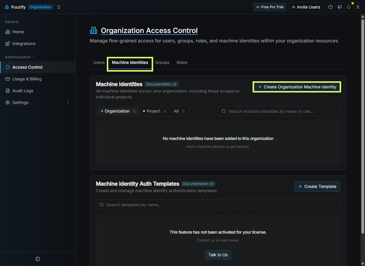Click the scrollbar down arrow
365x266 pixels.
[x=363, y=263]
